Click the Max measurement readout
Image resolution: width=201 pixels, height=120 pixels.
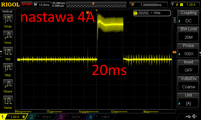click(x=160, y=112)
